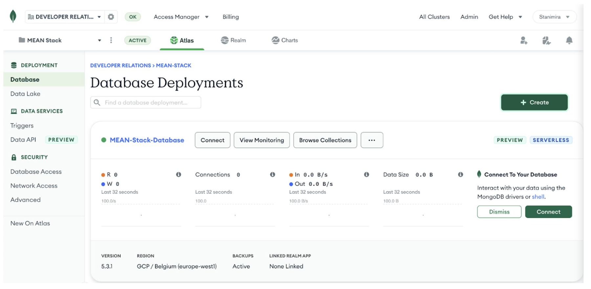The width and height of the screenshot is (591, 289).
Task: Open the project activity feed icon
Action: pos(546,40)
